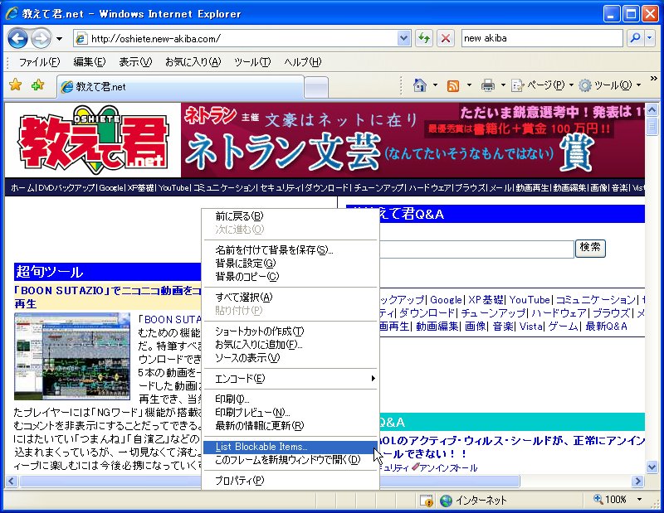Image resolution: width=664 pixels, height=513 pixels.
Task: Open the アンインストール tag link
Action: [x=448, y=467]
